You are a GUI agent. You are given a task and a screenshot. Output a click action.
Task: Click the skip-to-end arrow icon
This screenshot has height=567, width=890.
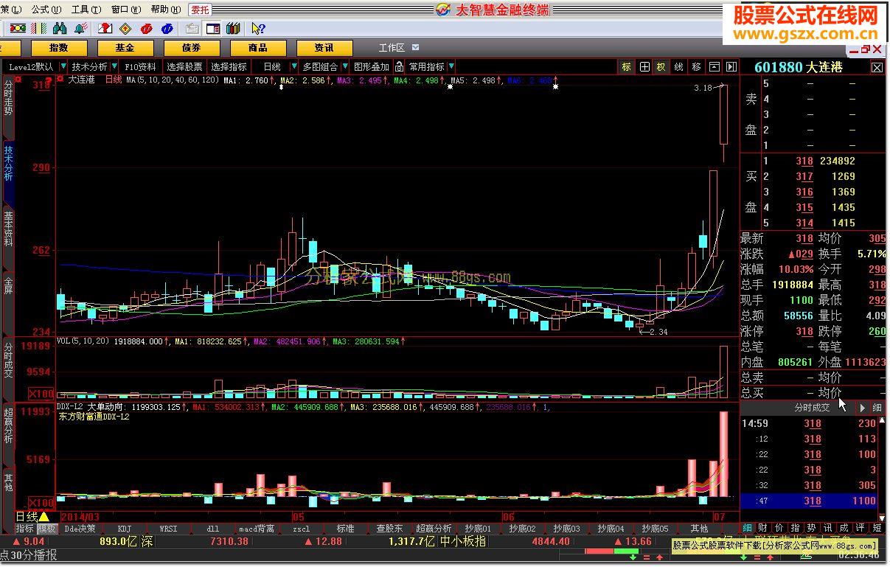point(731,67)
